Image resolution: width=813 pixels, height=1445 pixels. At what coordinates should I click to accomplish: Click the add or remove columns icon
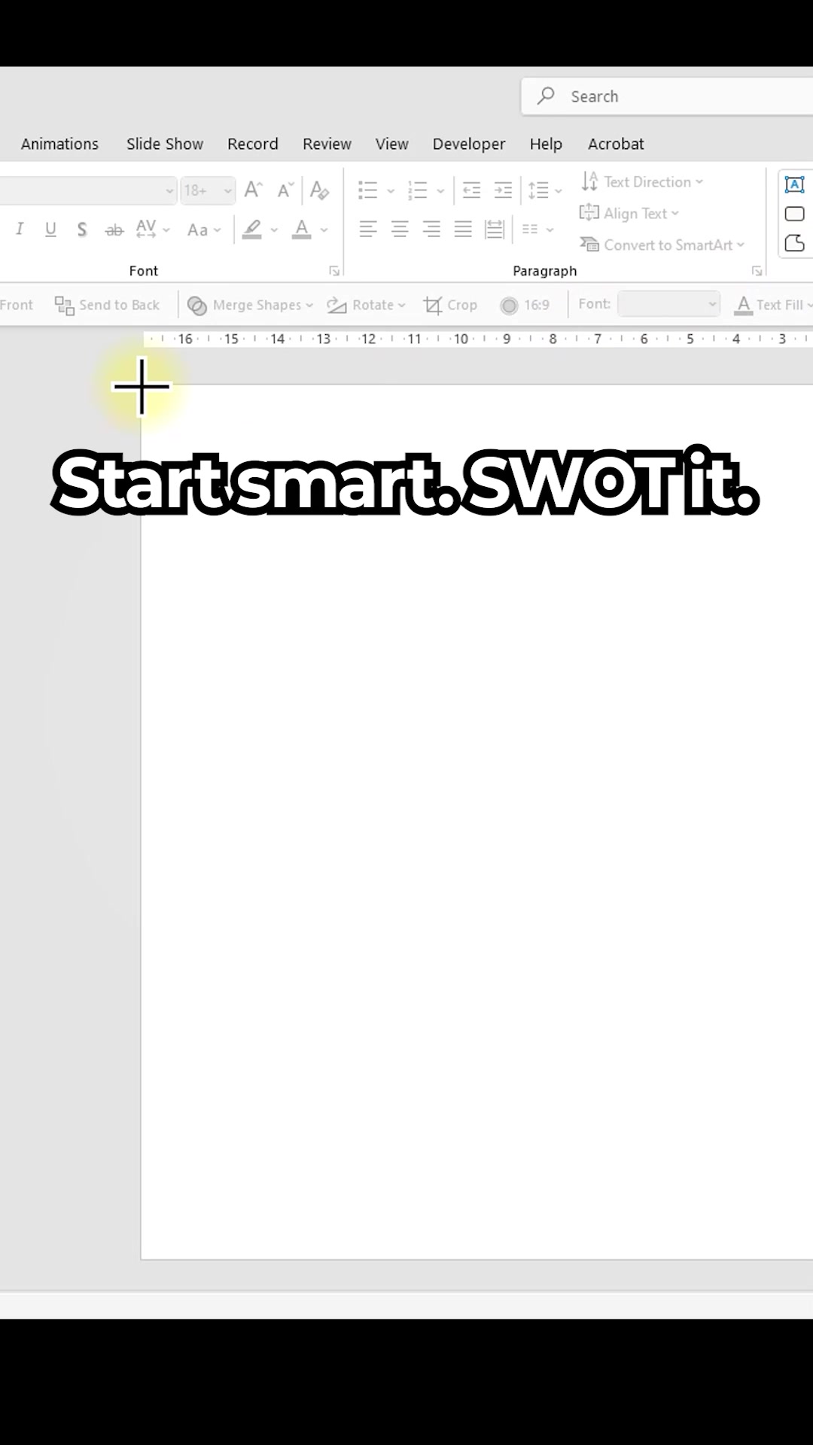tap(530, 229)
